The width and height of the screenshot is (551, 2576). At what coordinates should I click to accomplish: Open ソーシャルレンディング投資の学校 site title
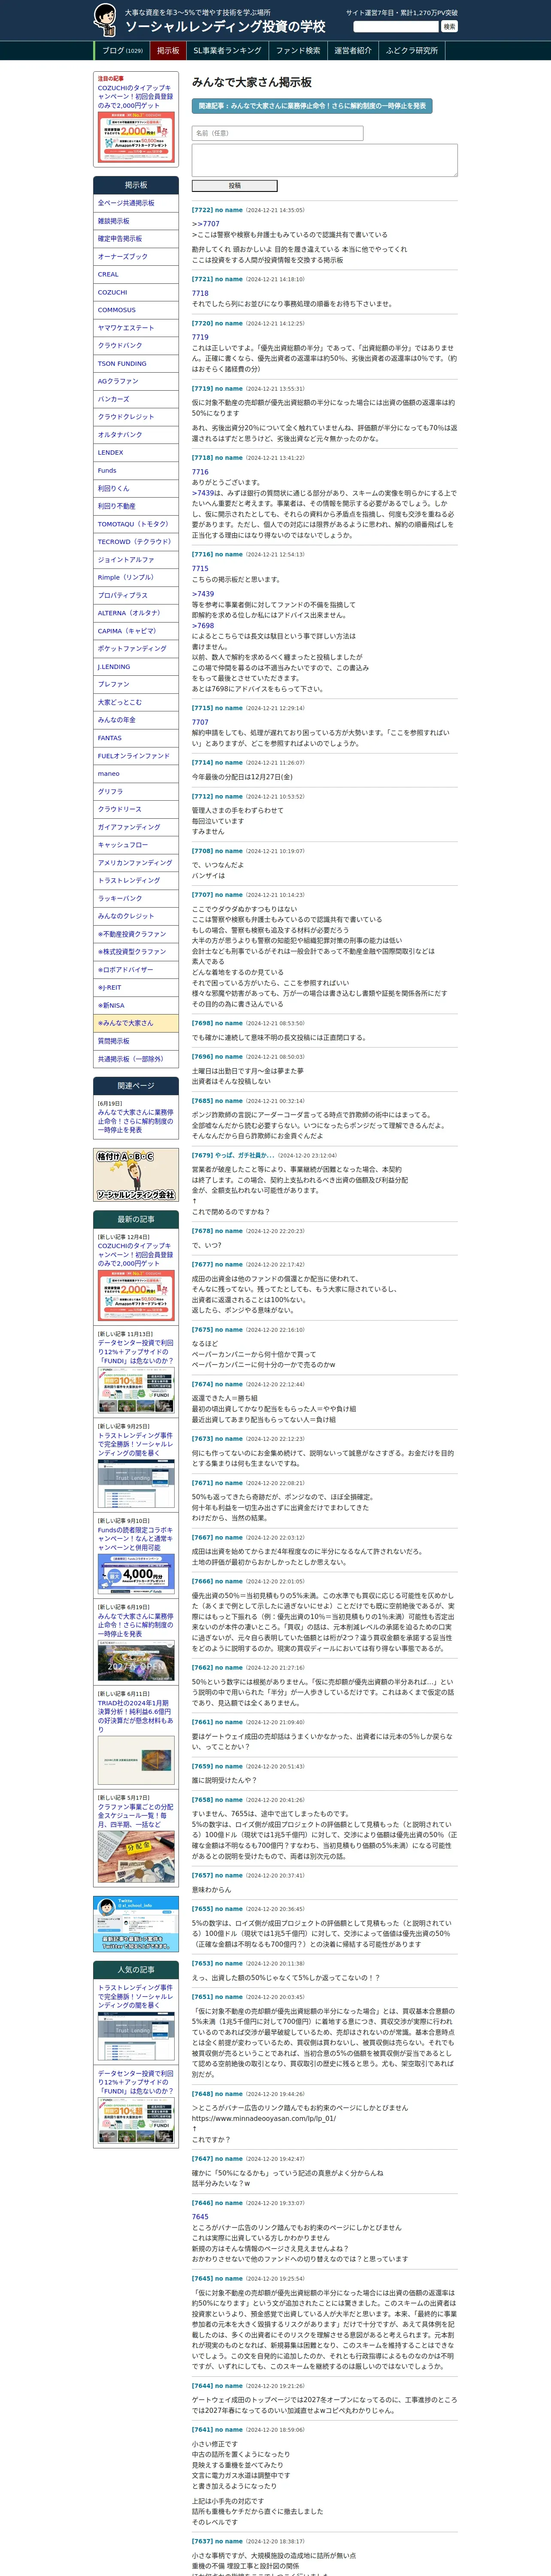(x=225, y=27)
